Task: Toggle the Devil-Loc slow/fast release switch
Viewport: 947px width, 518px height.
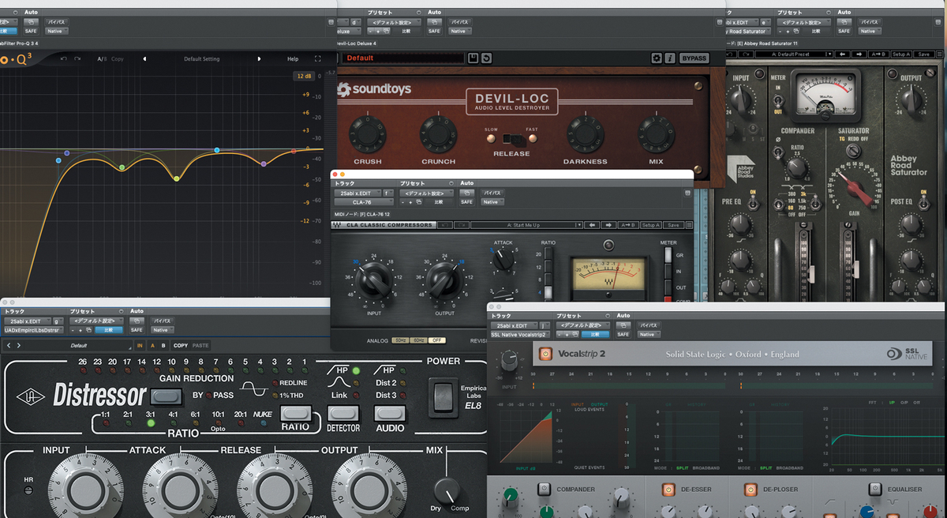Action: tap(511, 138)
